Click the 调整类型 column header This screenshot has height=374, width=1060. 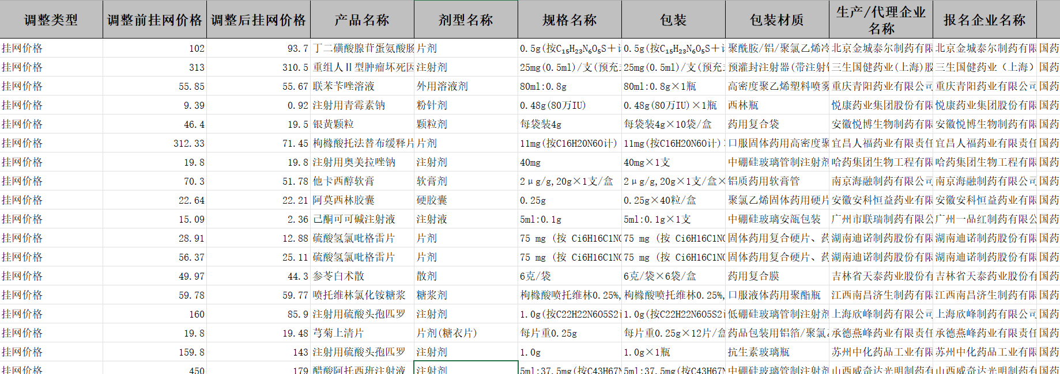(x=51, y=20)
